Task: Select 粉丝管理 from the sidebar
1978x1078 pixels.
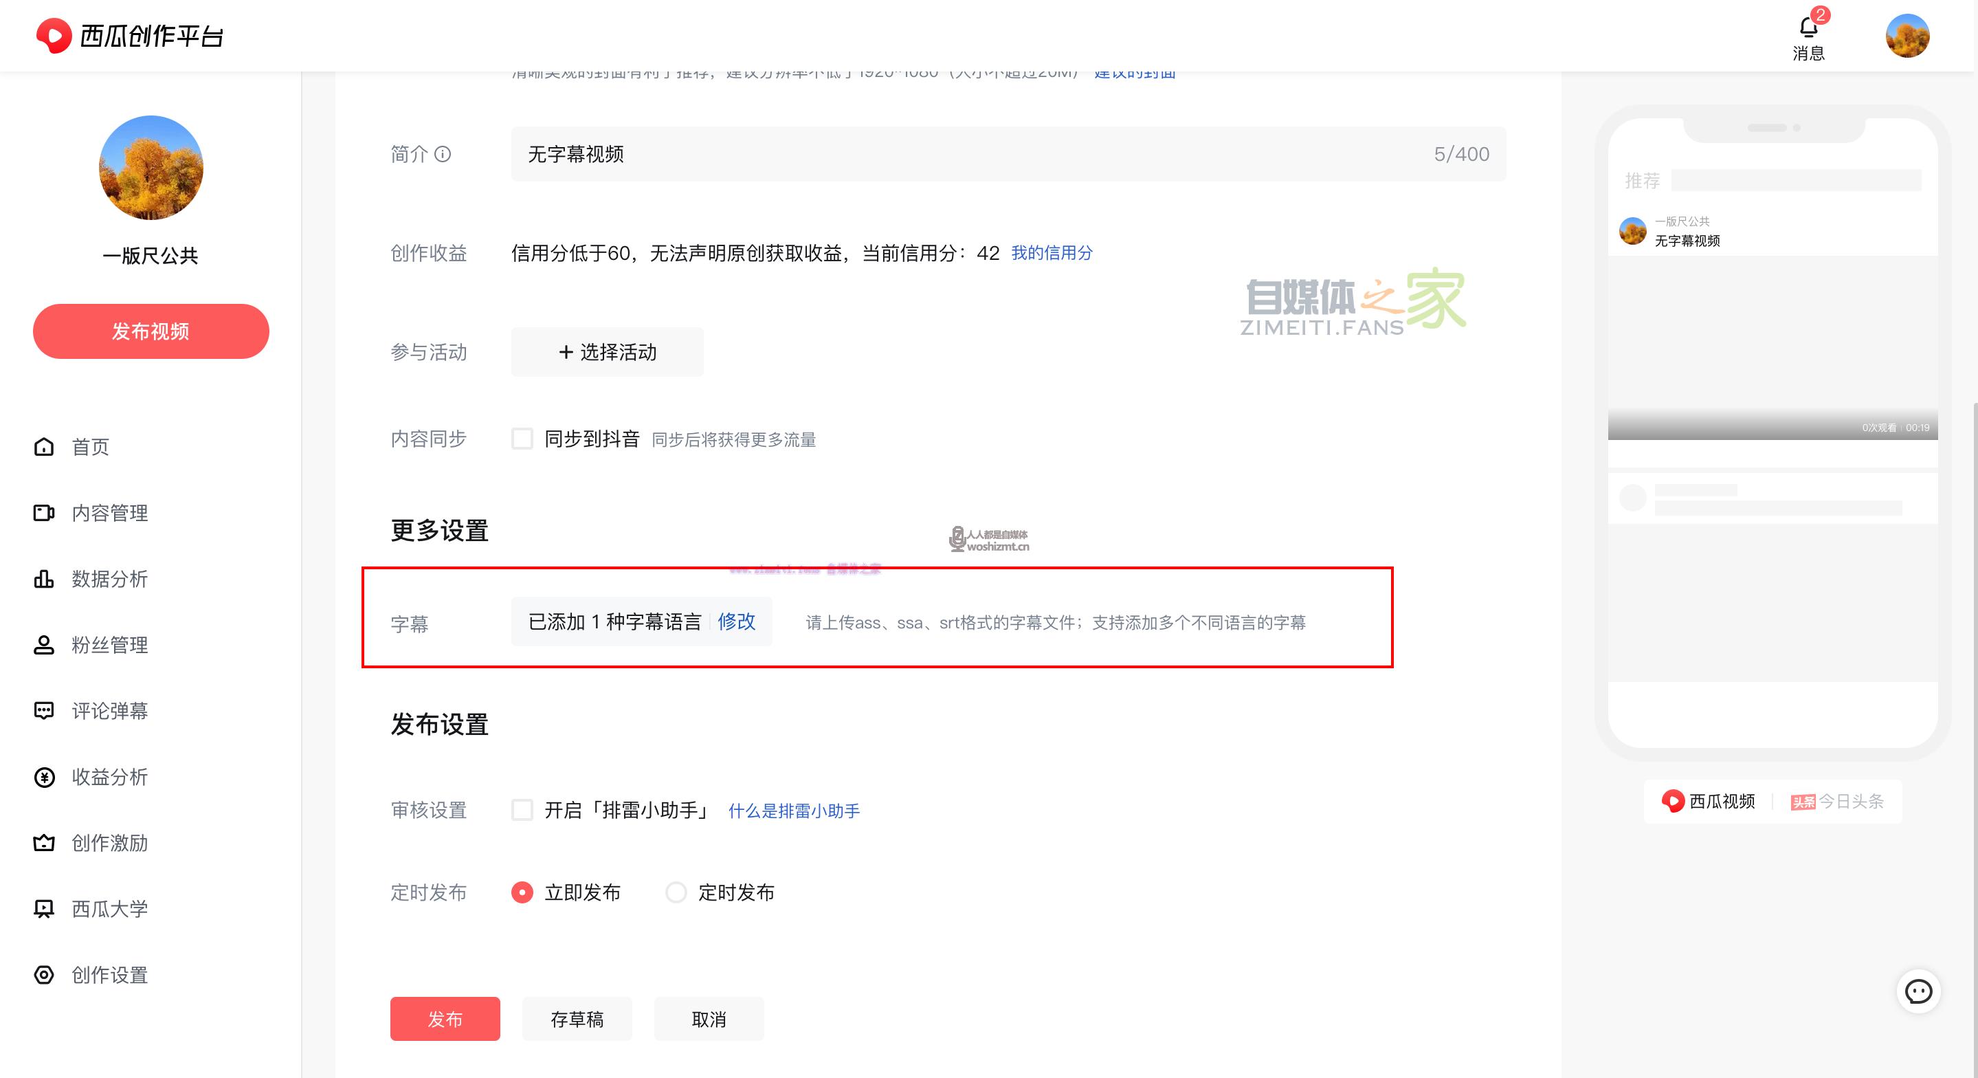Action: pos(109,646)
